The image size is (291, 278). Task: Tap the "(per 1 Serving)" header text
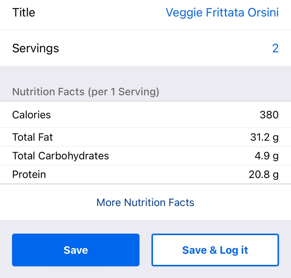click(x=123, y=92)
